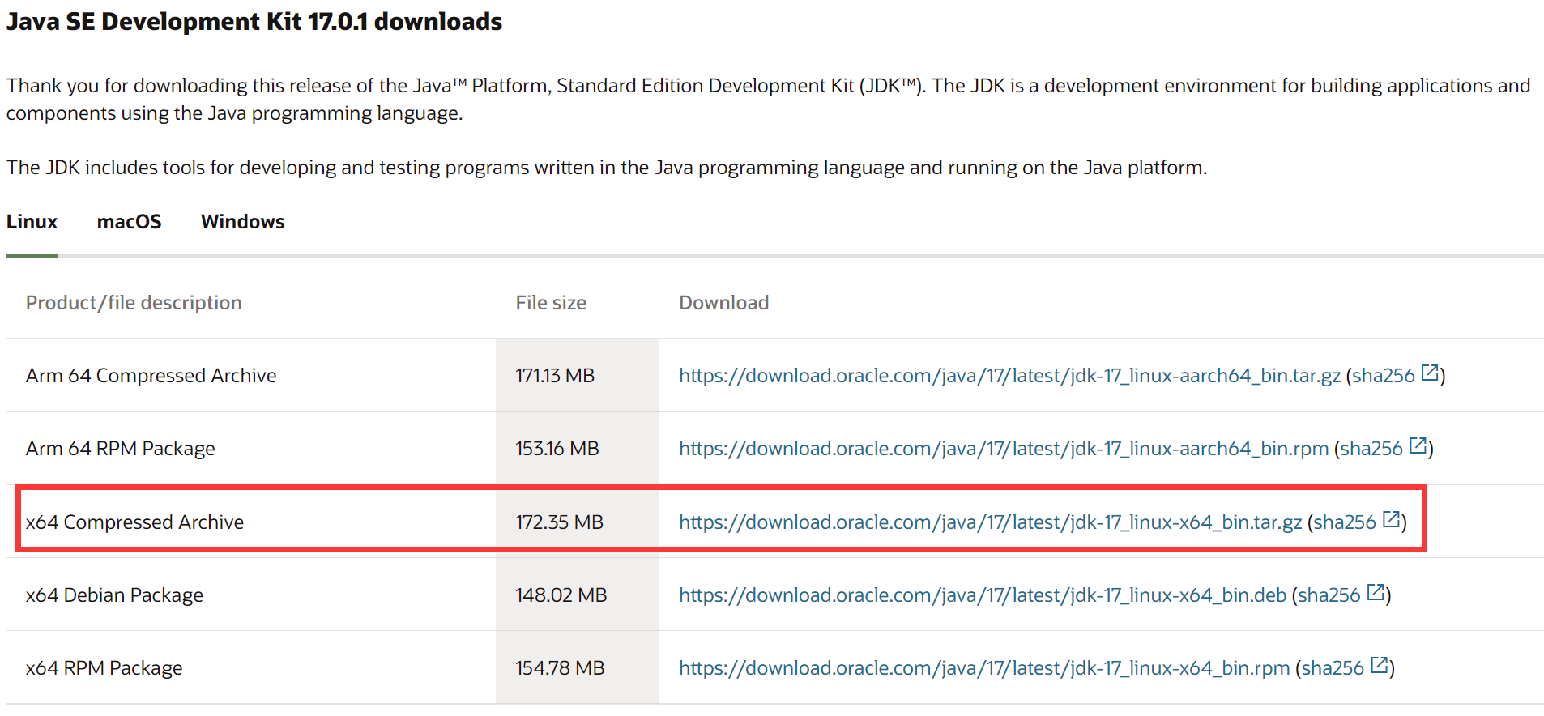Select the 'x64 Debian Package' description text

click(114, 595)
